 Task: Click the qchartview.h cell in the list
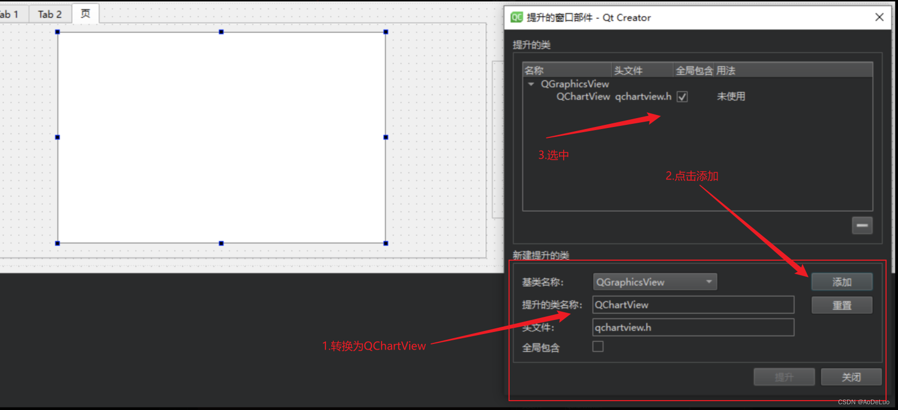pyautogui.click(x=643, y=97)
